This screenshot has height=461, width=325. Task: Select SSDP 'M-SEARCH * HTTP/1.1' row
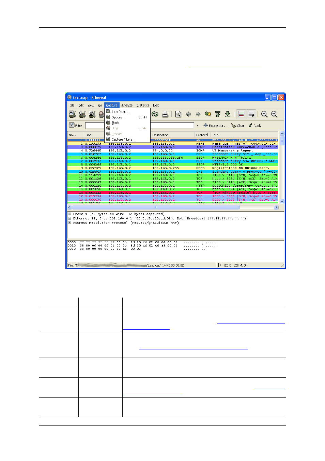(x=173, y=158)
